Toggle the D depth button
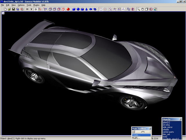The image size is (186, 140). tap(36, 9)
